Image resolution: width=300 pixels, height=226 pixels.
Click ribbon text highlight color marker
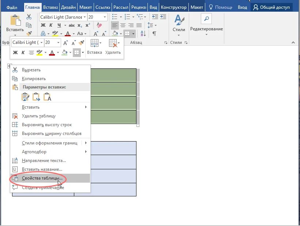(55, 33)
